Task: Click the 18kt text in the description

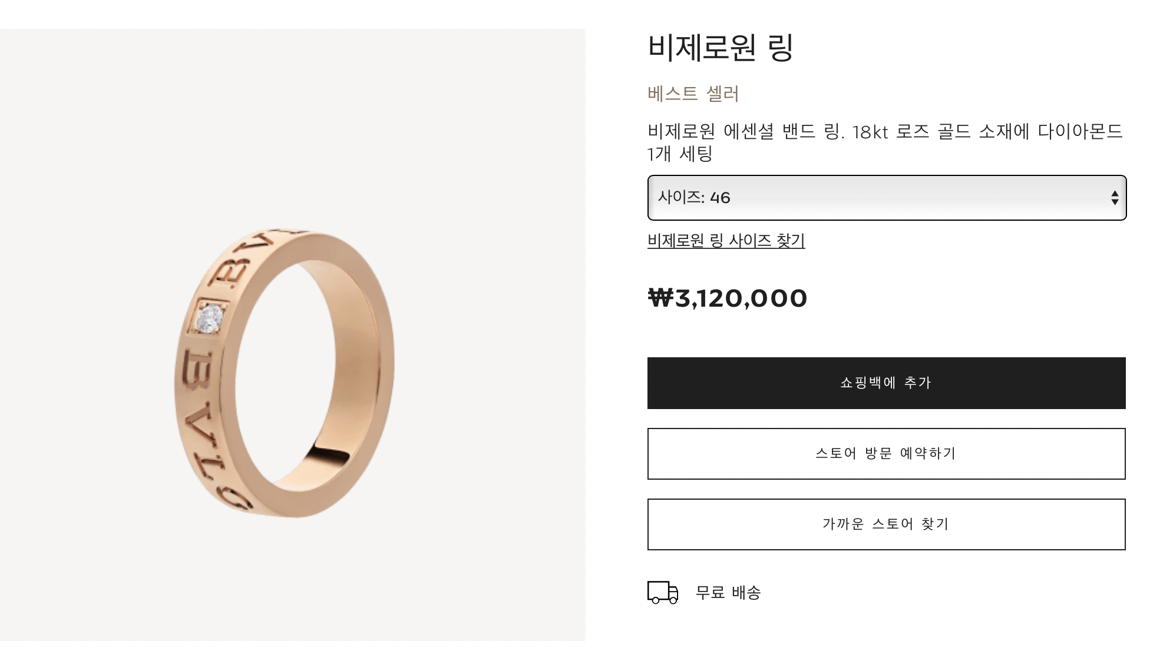Action: (x=870, y=132)
